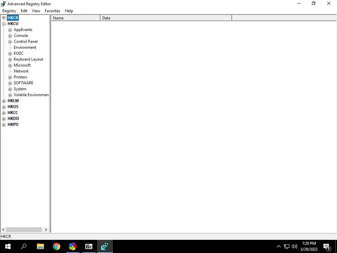Select the Environment tree item
337x253 pixels.
[x=25, y=47]
